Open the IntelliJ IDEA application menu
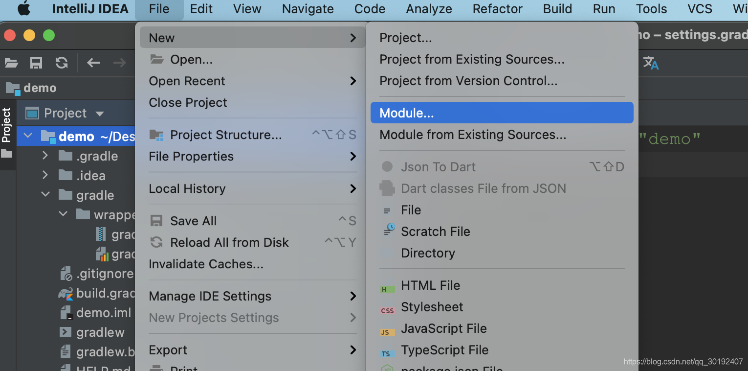Viewport: 748px width, 371px height. pos(90,9)
